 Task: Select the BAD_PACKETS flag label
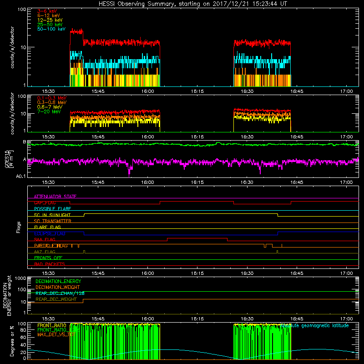pos(50,264)
